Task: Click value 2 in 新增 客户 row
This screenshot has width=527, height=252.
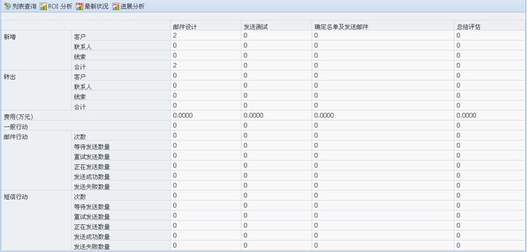Action: coord(175,35)
